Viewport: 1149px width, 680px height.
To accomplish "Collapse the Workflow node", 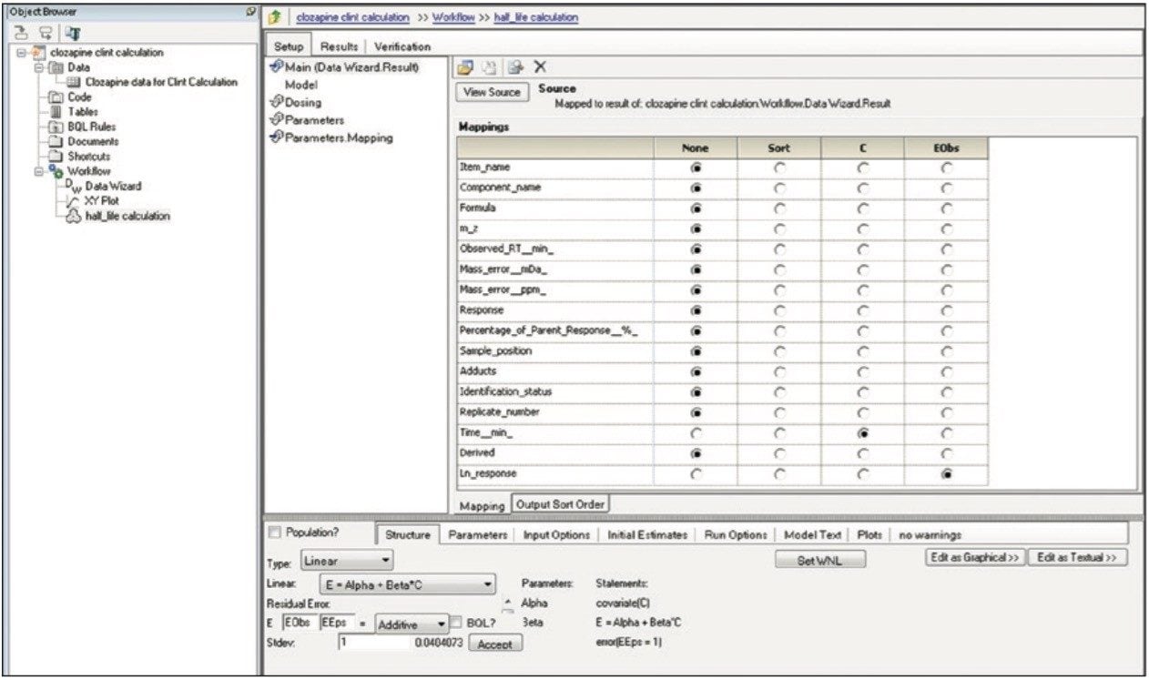I will click(38, 171).
